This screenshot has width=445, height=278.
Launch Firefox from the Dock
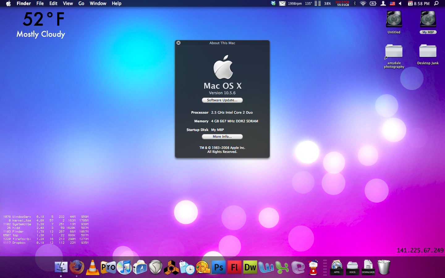[x=77, y=267]
